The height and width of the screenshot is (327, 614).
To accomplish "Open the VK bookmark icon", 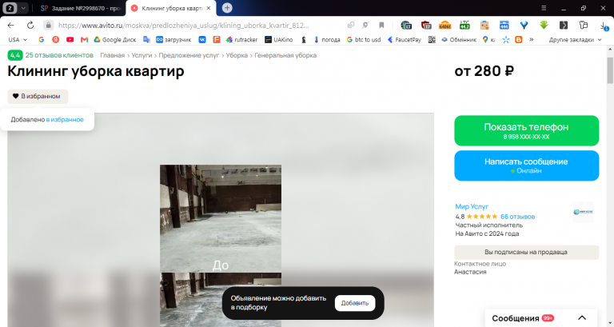I will (202, 39).
